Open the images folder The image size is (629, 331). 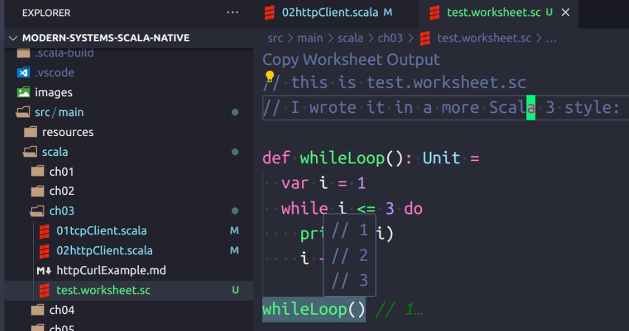(x=53, y=92)
